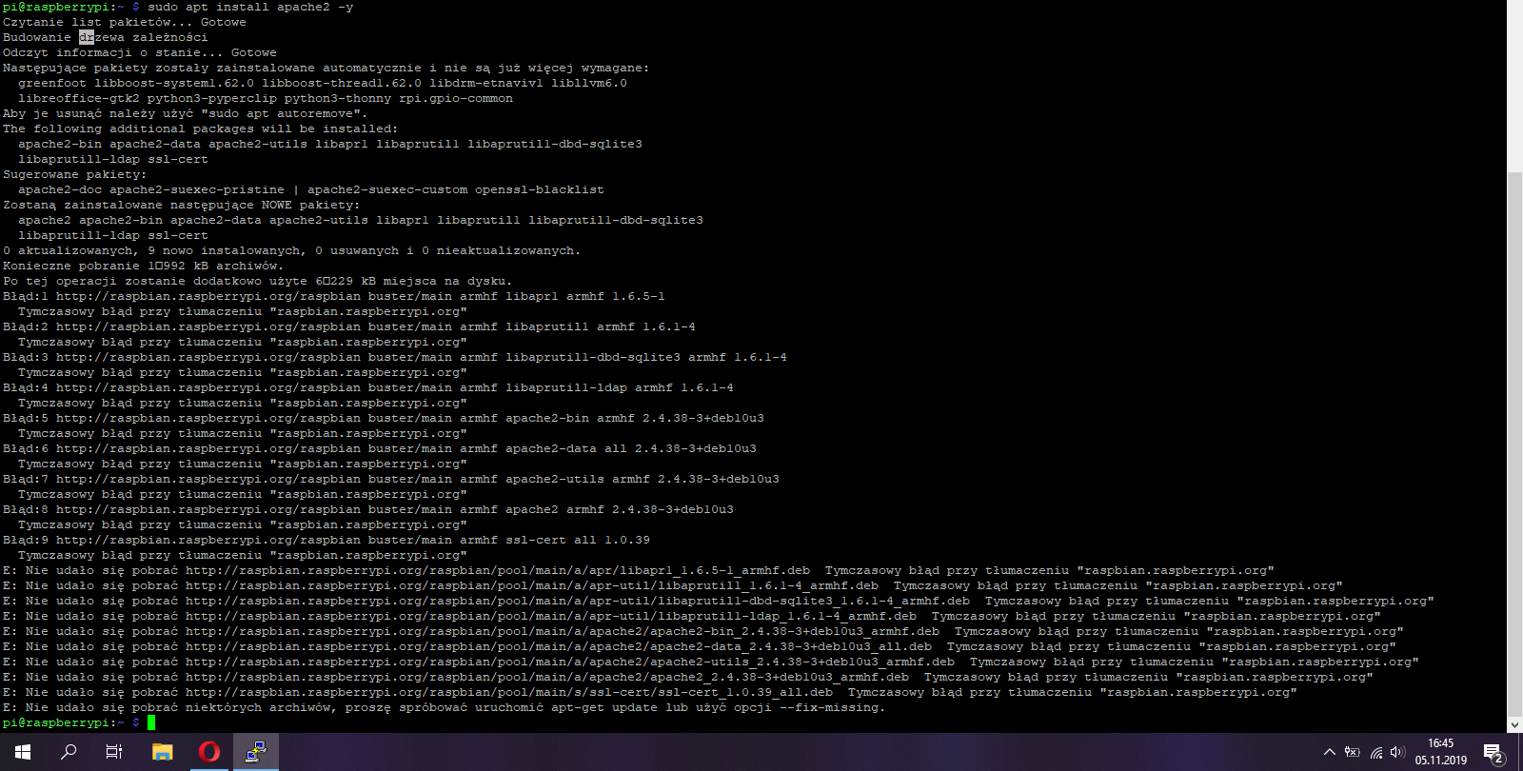The width and height of the screenshot is (1523, 771).
Task: Click the scrollbar down arrow
Action: 1514,724
